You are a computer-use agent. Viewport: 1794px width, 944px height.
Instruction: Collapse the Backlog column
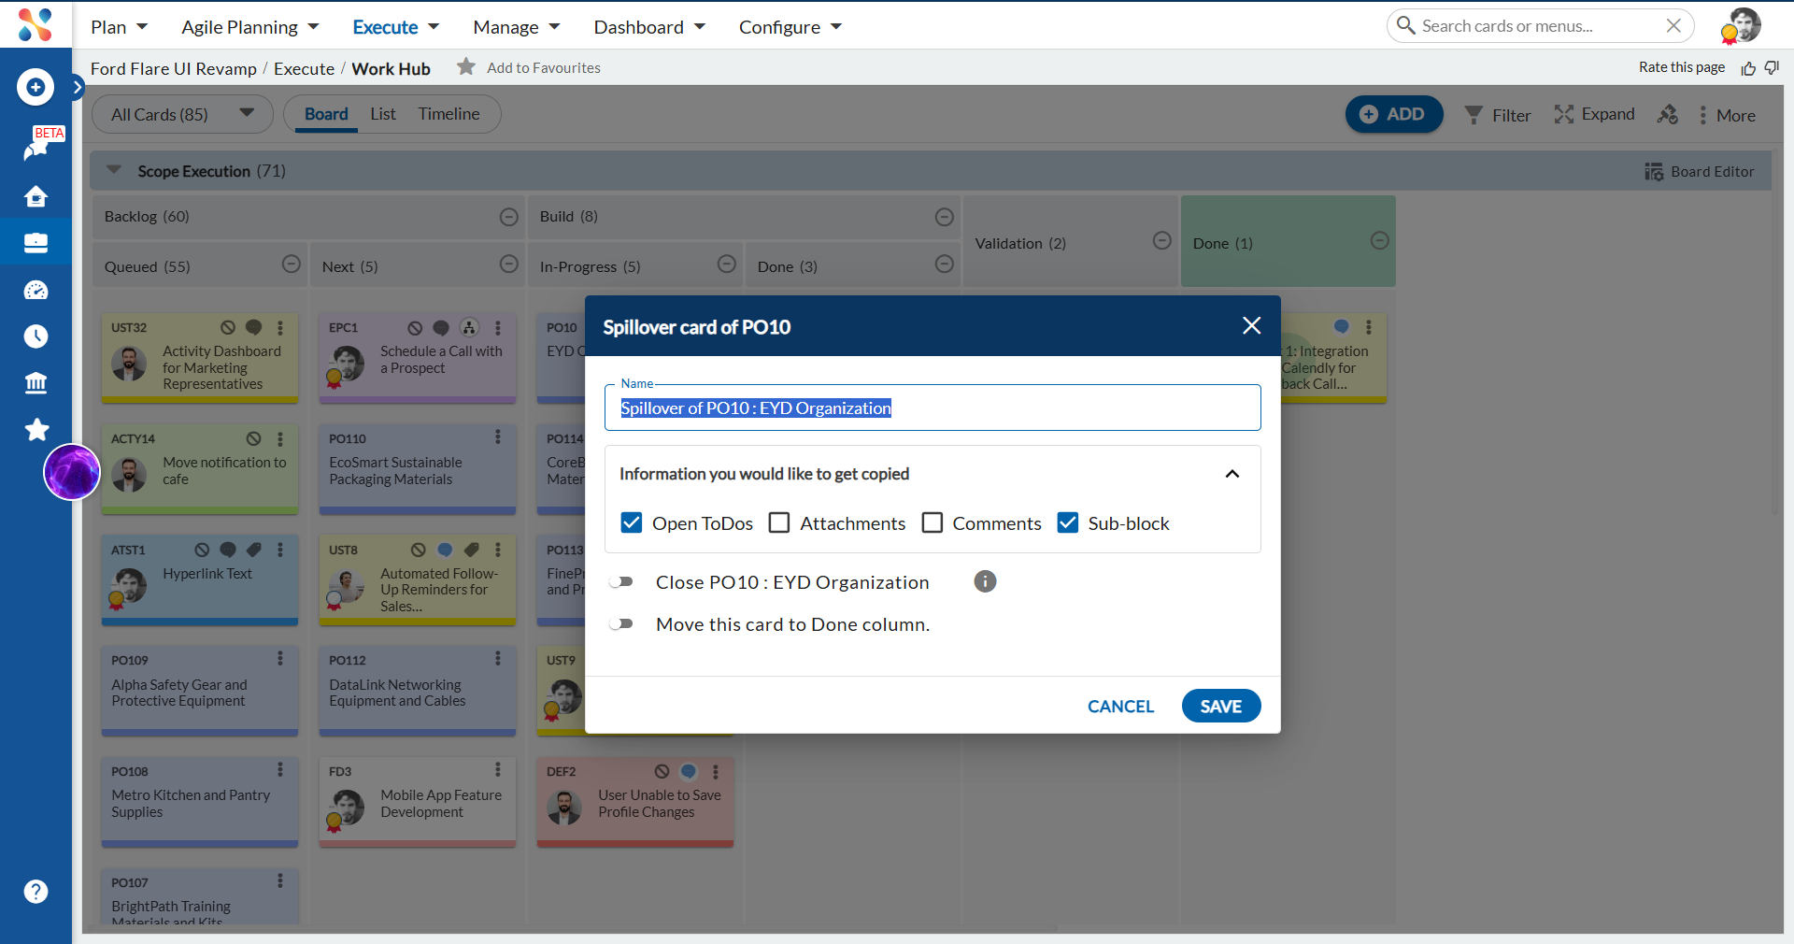pos(508,217)
